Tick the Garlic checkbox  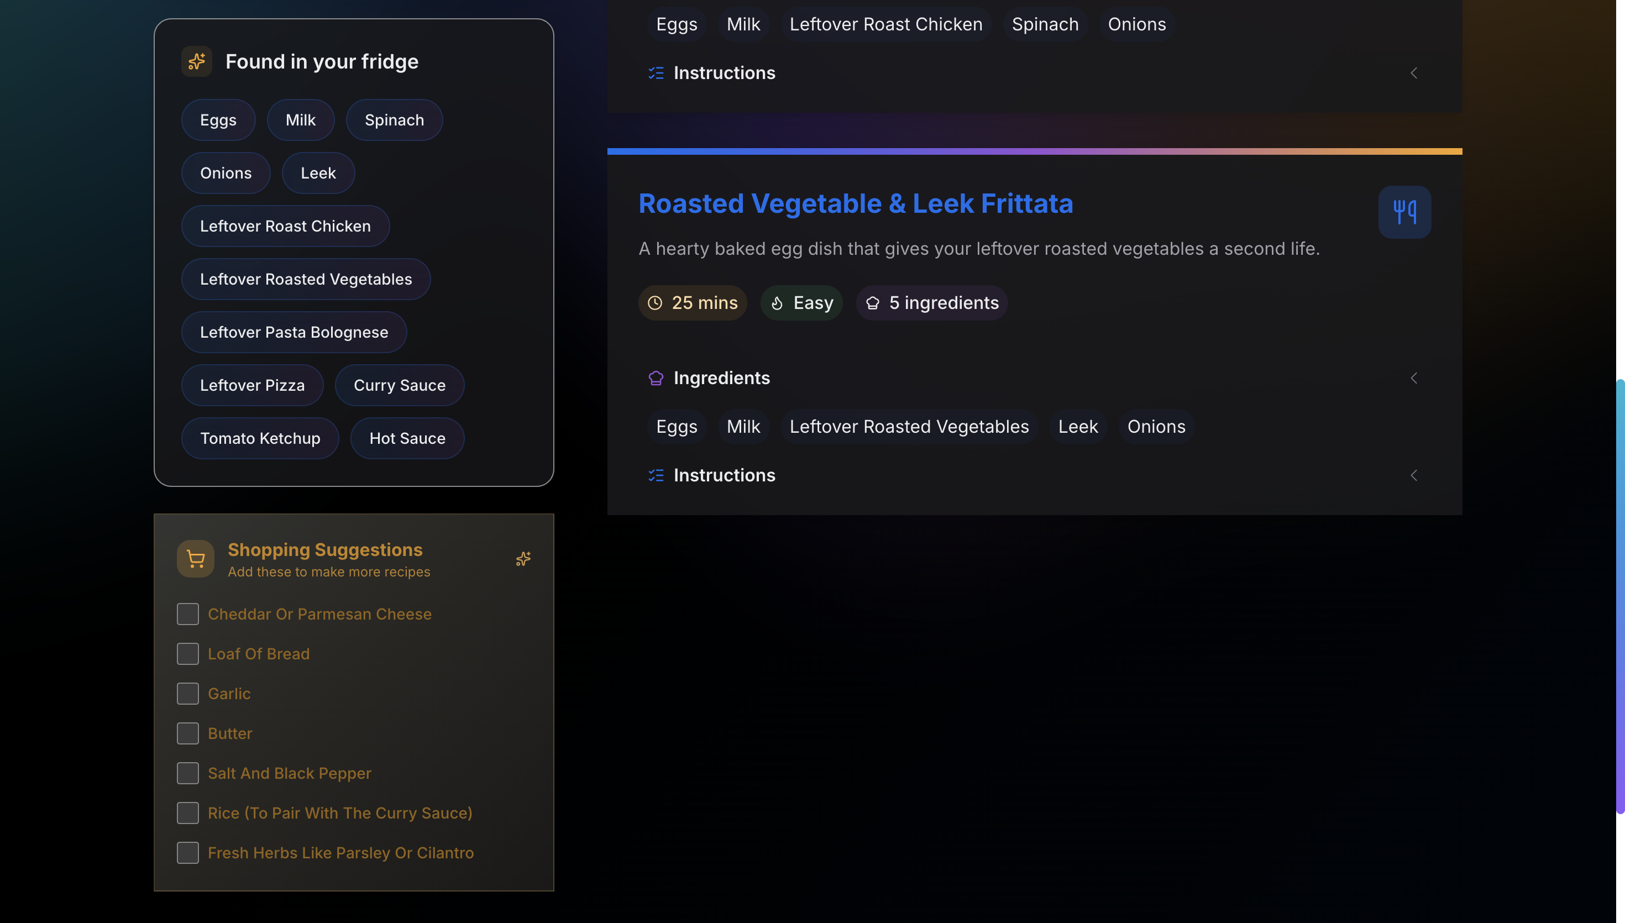(x=187, y=694)
